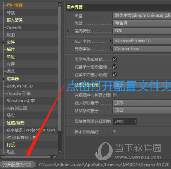This screenshot has height=169, width=171.
Task: Toggle 在菜单中显示图标 checkbox
Action: 115,67
